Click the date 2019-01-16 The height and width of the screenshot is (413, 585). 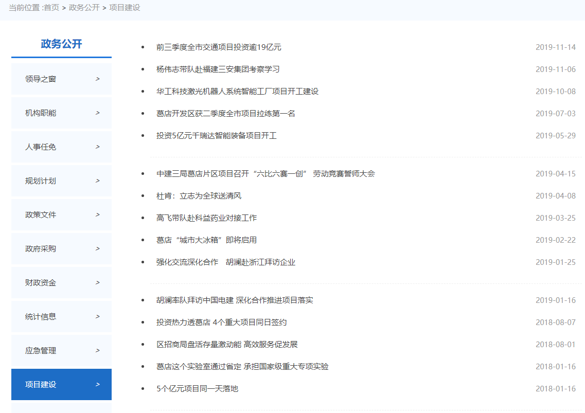[x=556, y=300]
